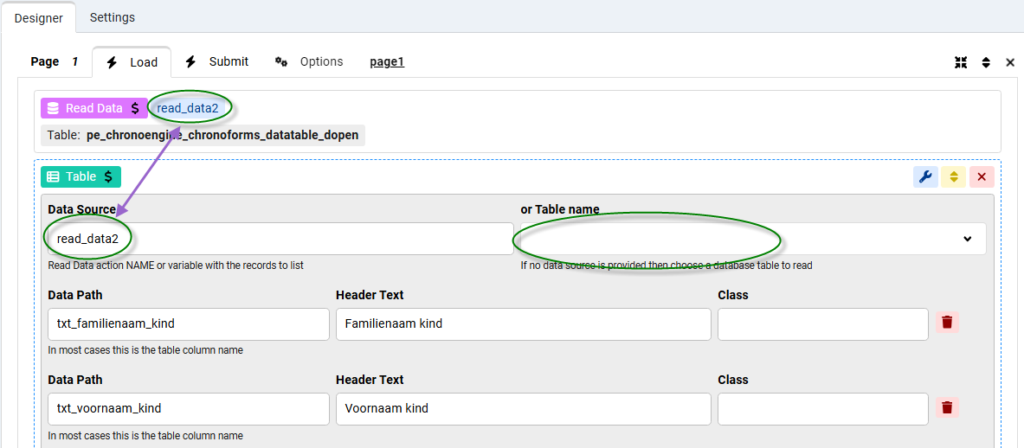1024x448 pixels.
Task: Switch to the Designer tab
Action: 38,17
